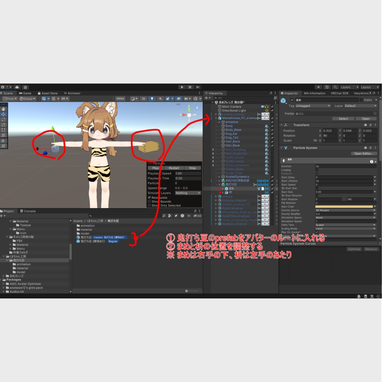Open the Pivot dropdown
Viewport: 382px width, 382px height.
(10, 98)
